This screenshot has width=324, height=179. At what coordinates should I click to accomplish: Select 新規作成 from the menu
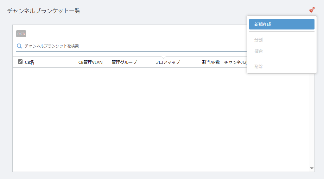pos(282,24)
